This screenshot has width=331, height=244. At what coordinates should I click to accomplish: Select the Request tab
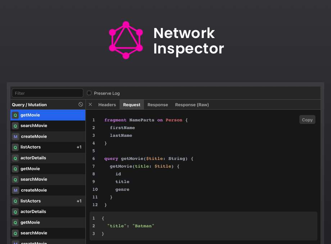click(x=132, y=105)
